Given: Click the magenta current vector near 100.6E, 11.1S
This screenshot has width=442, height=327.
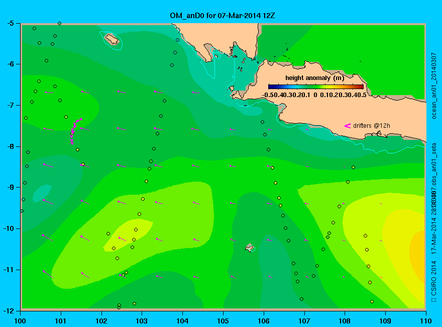Looking at the screenshot, I should point(48,275).
